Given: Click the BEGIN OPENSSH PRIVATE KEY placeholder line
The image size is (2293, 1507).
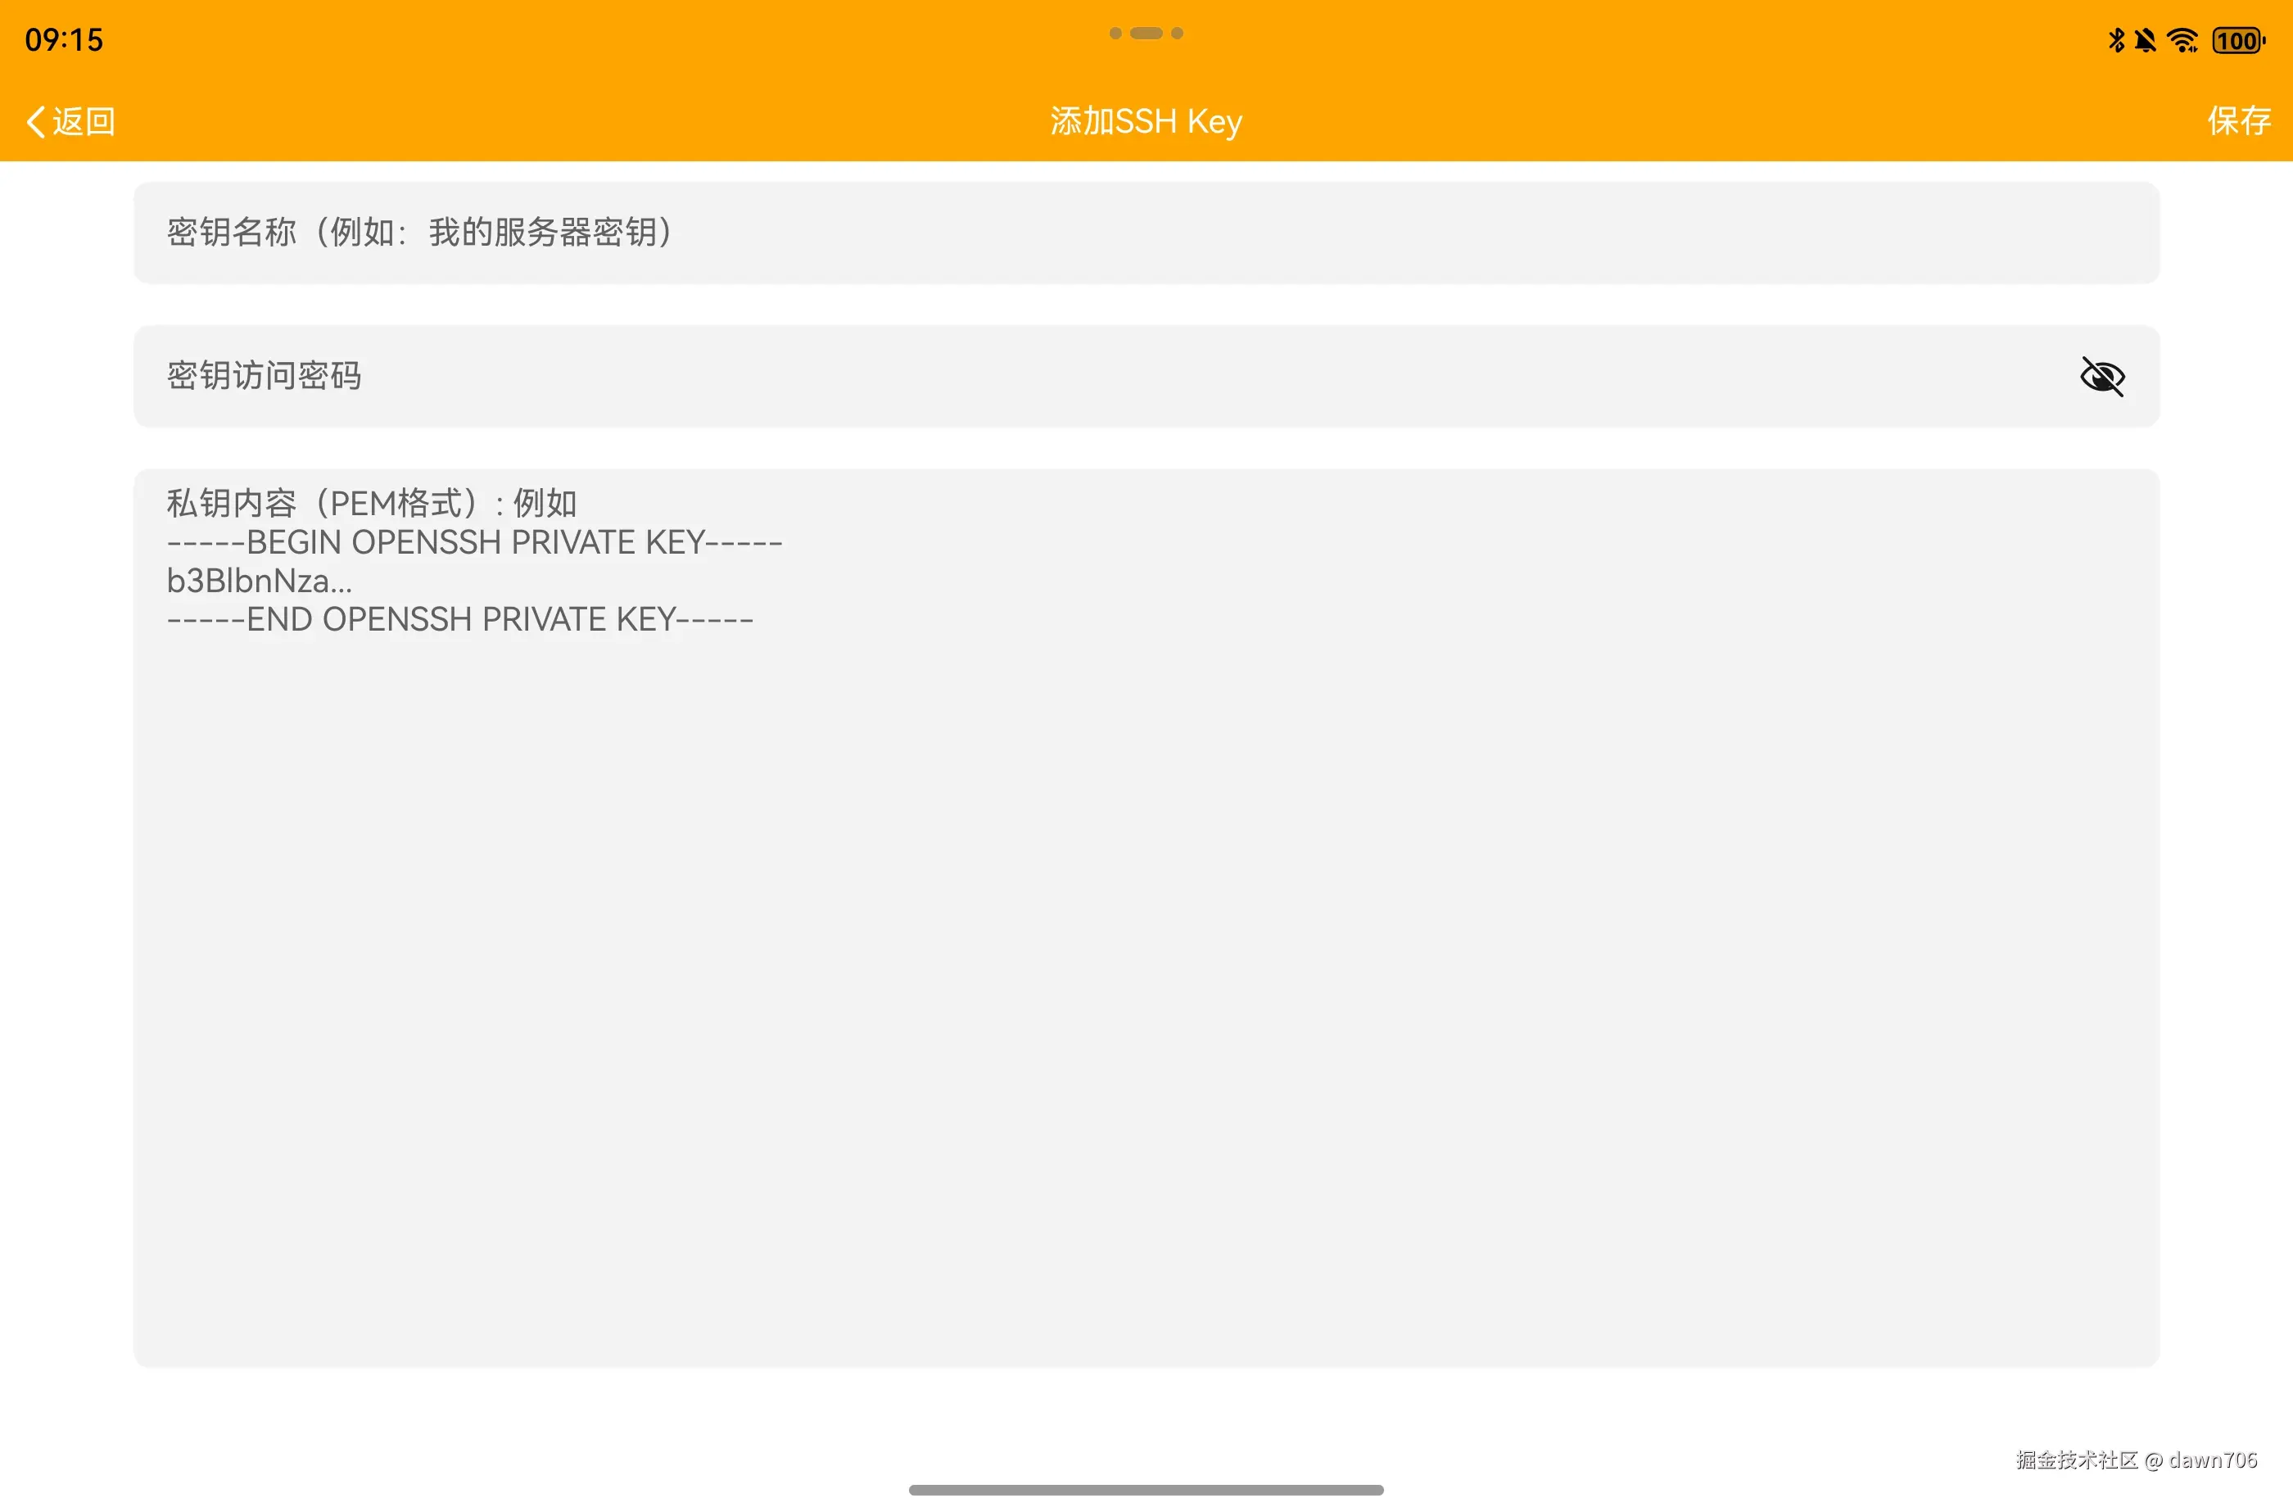Looking at the screenshot, I should click(474, 542).
